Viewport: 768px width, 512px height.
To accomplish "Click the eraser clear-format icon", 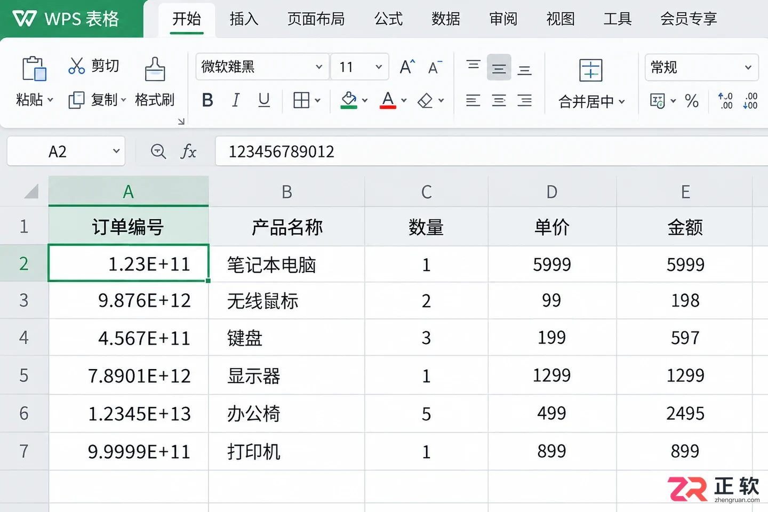I will point(425,100).
